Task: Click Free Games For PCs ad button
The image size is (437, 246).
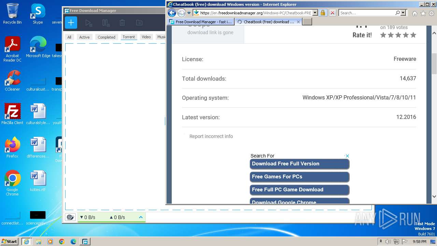Action: coord(299,177)
